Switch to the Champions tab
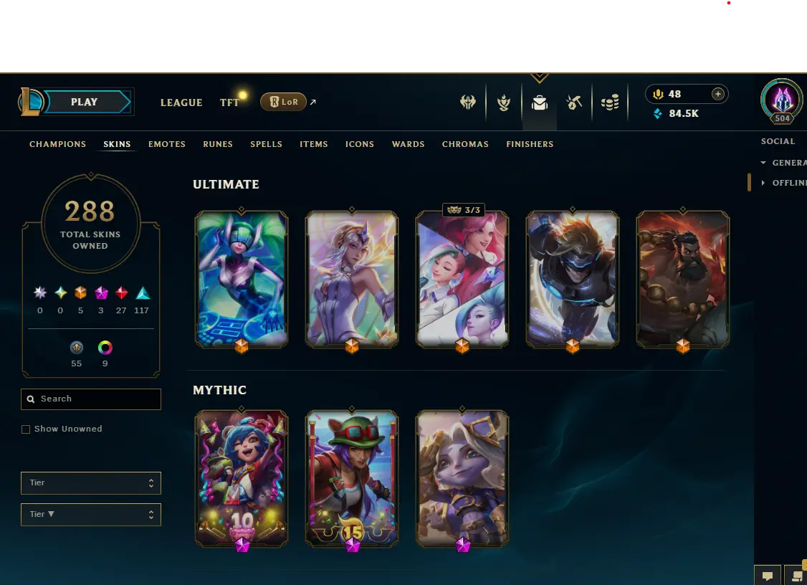This screenshot has width=807, height=585. pos(57,144)
